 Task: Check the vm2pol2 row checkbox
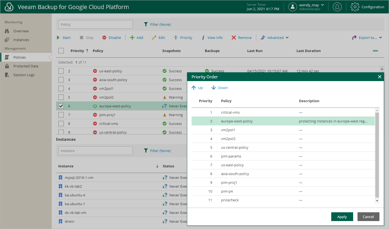tap(61, 97)
